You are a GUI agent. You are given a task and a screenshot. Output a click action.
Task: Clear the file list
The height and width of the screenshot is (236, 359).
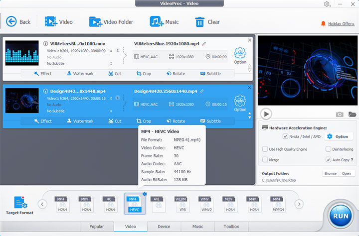coord(207,22)
